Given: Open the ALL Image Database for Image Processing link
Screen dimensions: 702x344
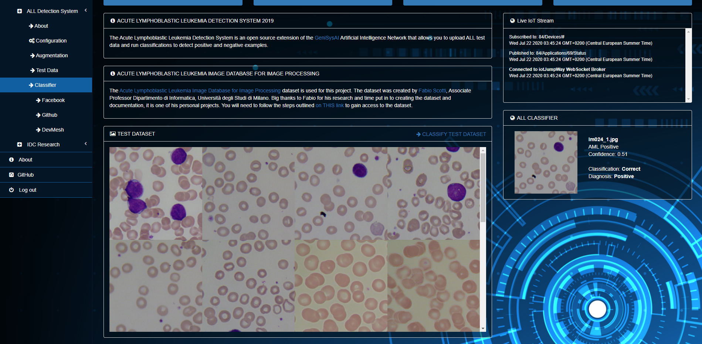Looking at the screenshot, I should tap(200, 91).
